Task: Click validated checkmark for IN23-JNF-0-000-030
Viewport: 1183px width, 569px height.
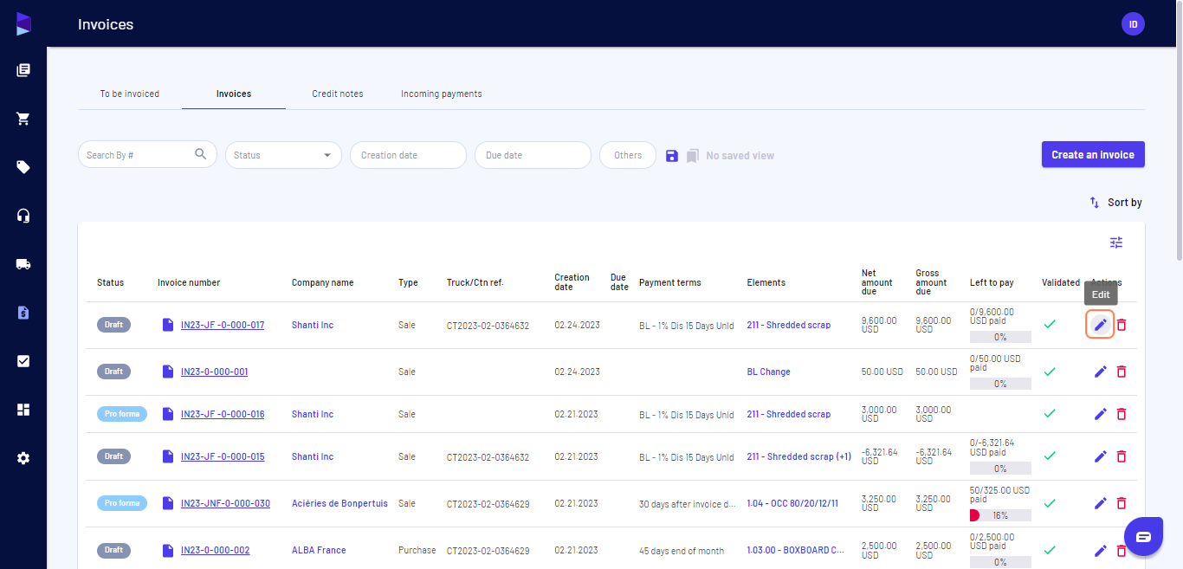Action: point(1050,502)
